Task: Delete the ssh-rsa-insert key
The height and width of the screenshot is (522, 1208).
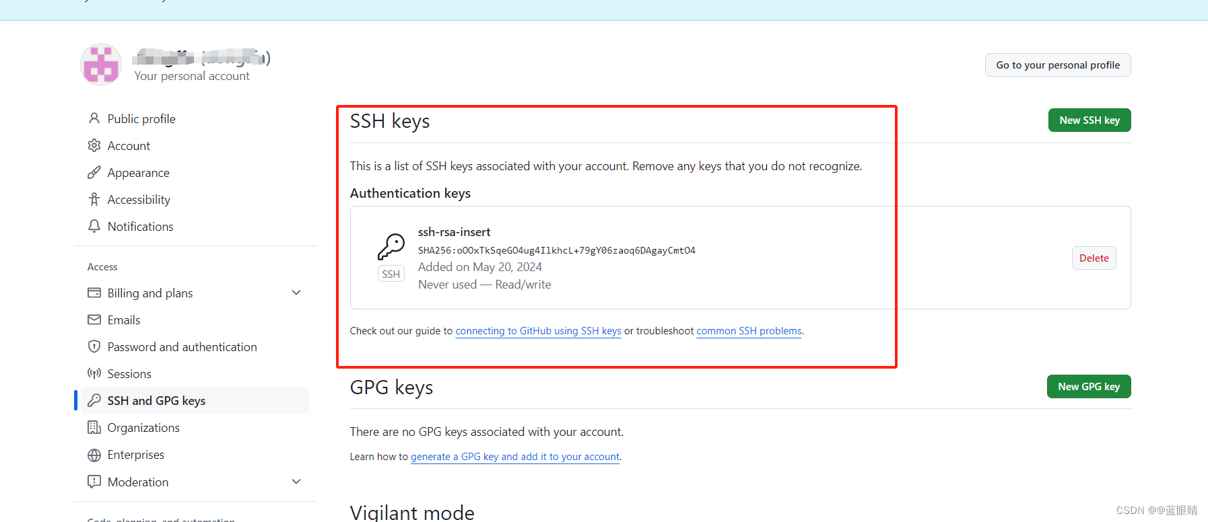Action: click(x=1094, y=258)
